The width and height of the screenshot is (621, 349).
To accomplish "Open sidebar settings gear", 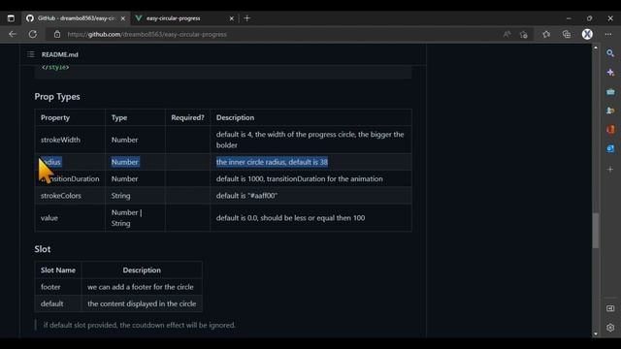I will pyautogui.click(x=610, y=328).
